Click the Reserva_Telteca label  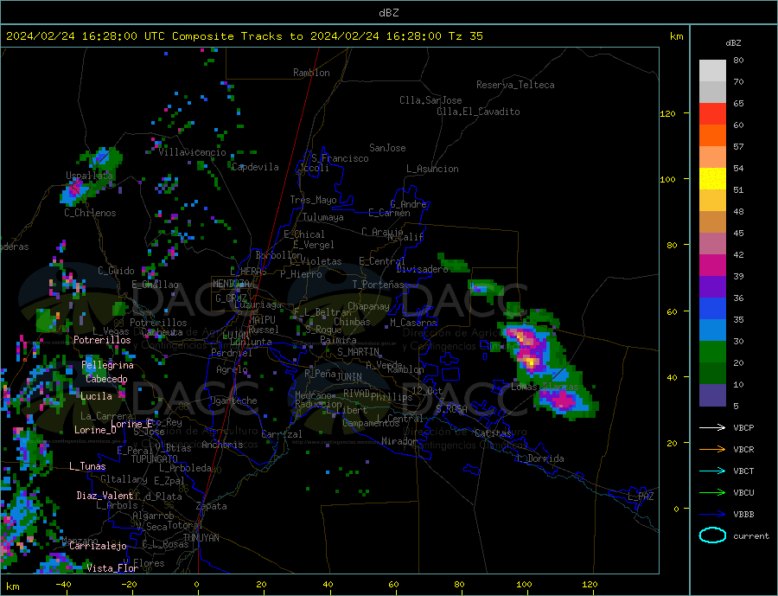pos(515,85)
